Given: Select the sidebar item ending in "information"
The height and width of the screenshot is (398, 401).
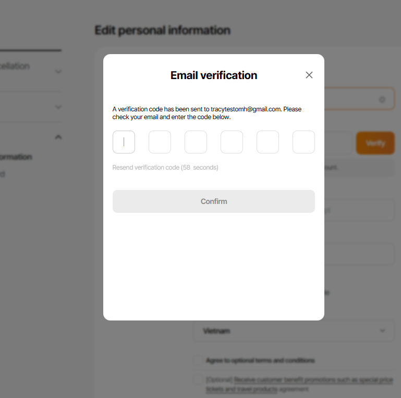Looking at the screenshot, I should 16,157.
